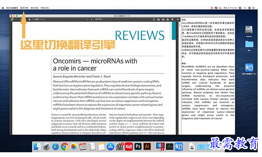Click the open file icon in PDF toolbar
Viewport: 262px width, 157px height.
pyautogui.click(x=159, y=19)
